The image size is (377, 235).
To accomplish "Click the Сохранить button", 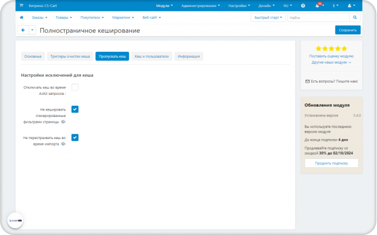I will [348, 30].
